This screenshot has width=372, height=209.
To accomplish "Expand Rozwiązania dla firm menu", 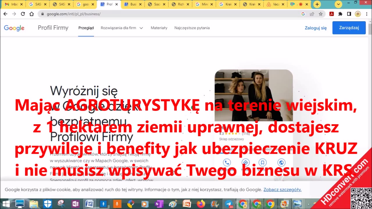I will pyautogui.click(x=122, y=28).
